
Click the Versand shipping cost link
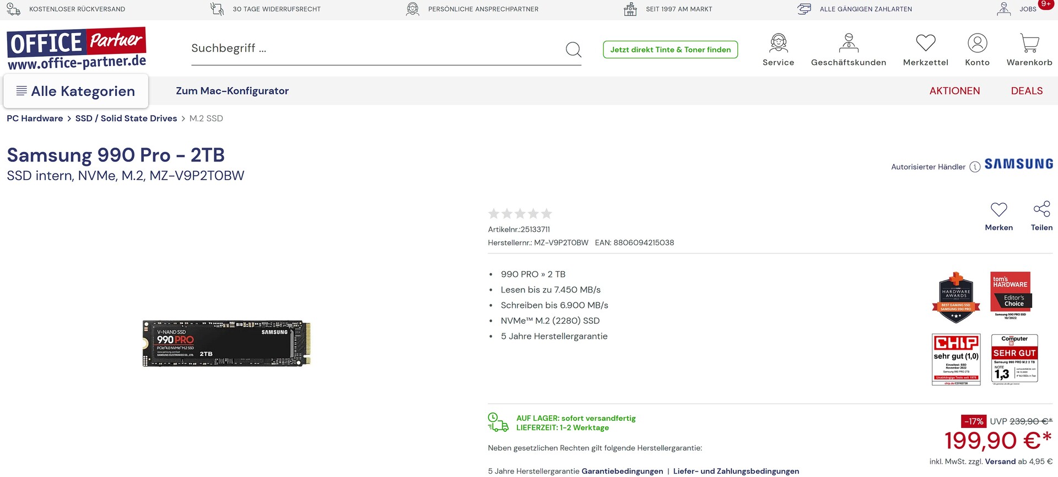coord(1000,462)
